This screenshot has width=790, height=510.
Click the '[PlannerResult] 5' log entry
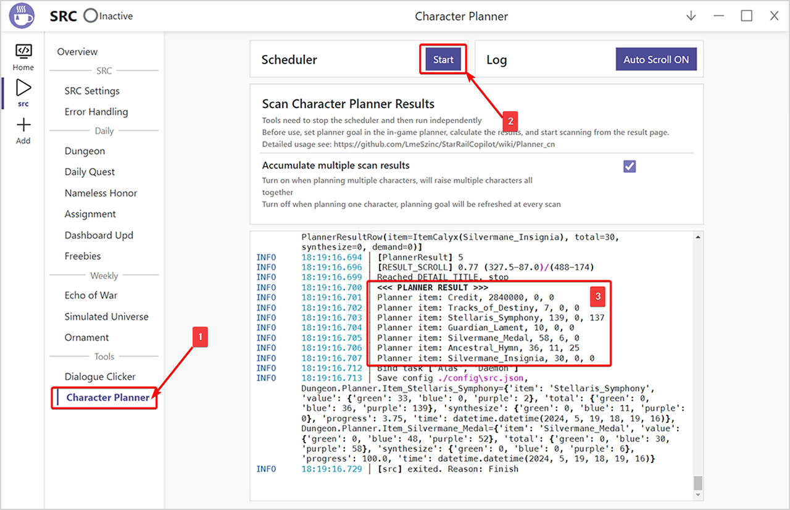[x=420, y=257]
